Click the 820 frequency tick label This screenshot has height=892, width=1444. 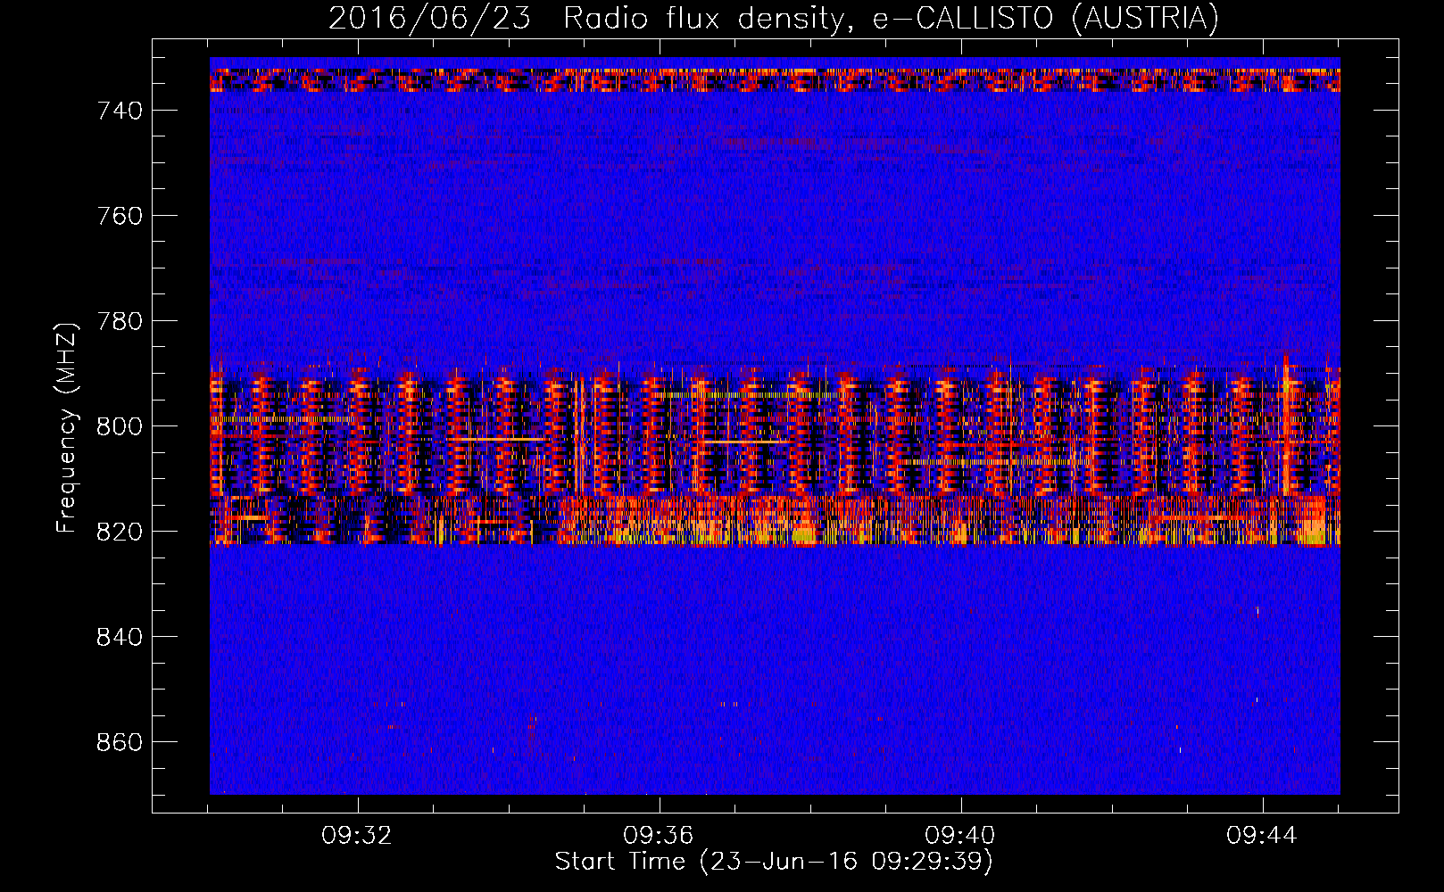(120, 532)
